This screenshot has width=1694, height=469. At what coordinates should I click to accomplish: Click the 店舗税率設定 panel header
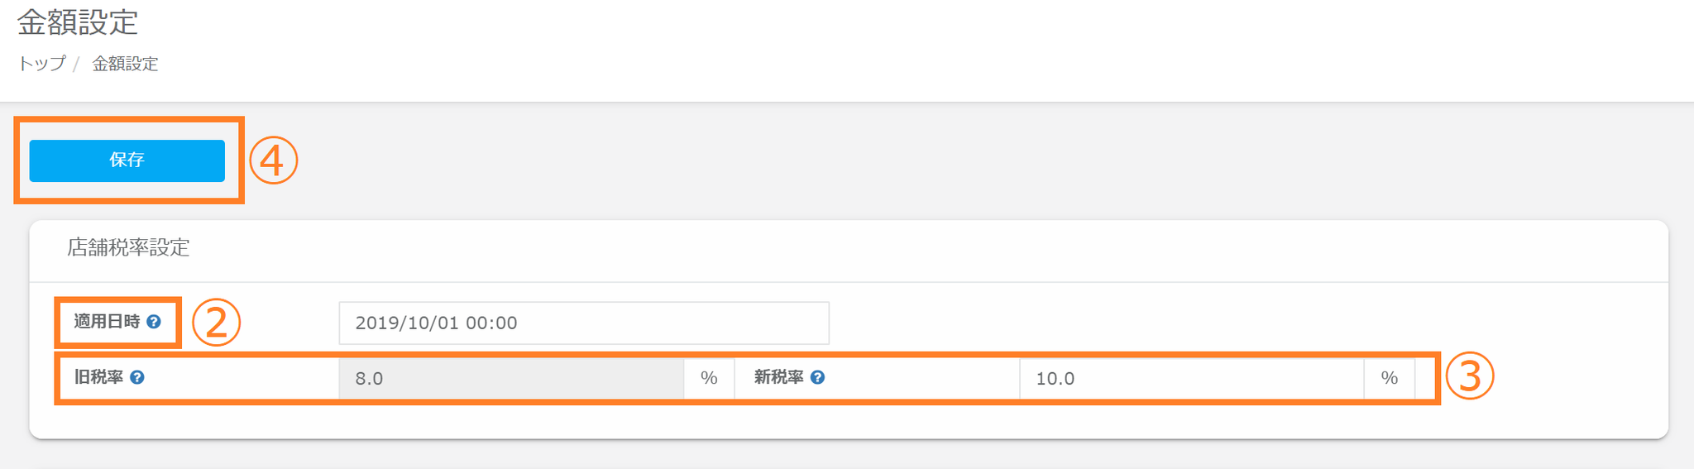tap(128, 247)
